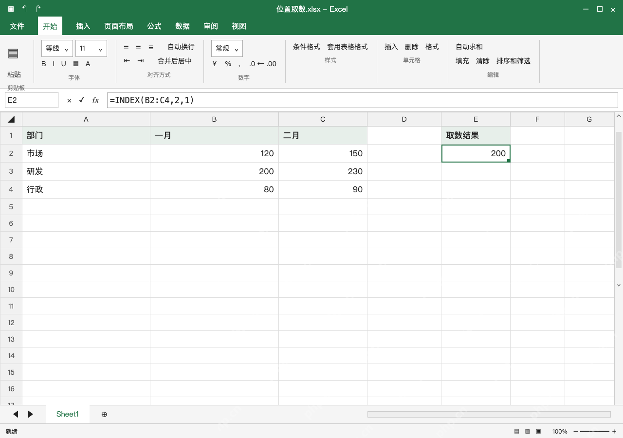Add a new sheet with plus icon
This screenshot has width=623, height=438.
click(x=104, y=414)
